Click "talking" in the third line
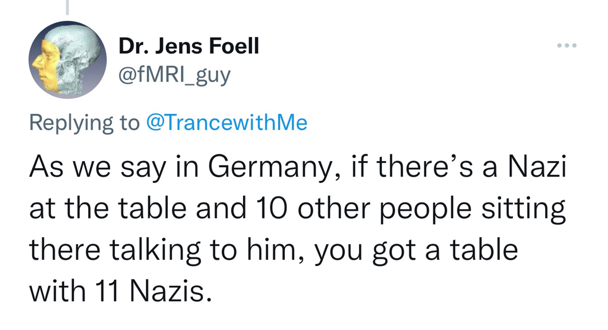The height and width of the screenshot is (330, 608). (x=155, y=251)
